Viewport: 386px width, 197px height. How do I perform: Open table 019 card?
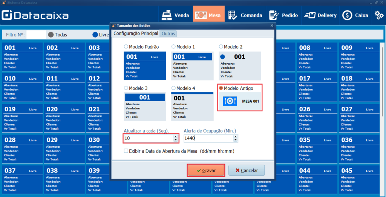click(x=22, y=119)
